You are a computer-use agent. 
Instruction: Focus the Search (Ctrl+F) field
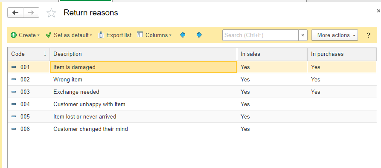[260, 35]
